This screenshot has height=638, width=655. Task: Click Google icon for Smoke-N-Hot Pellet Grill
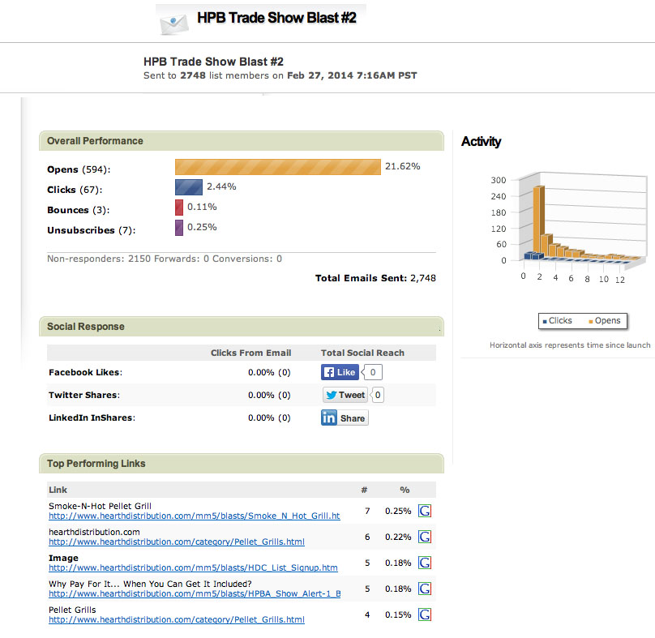[425, 511]
